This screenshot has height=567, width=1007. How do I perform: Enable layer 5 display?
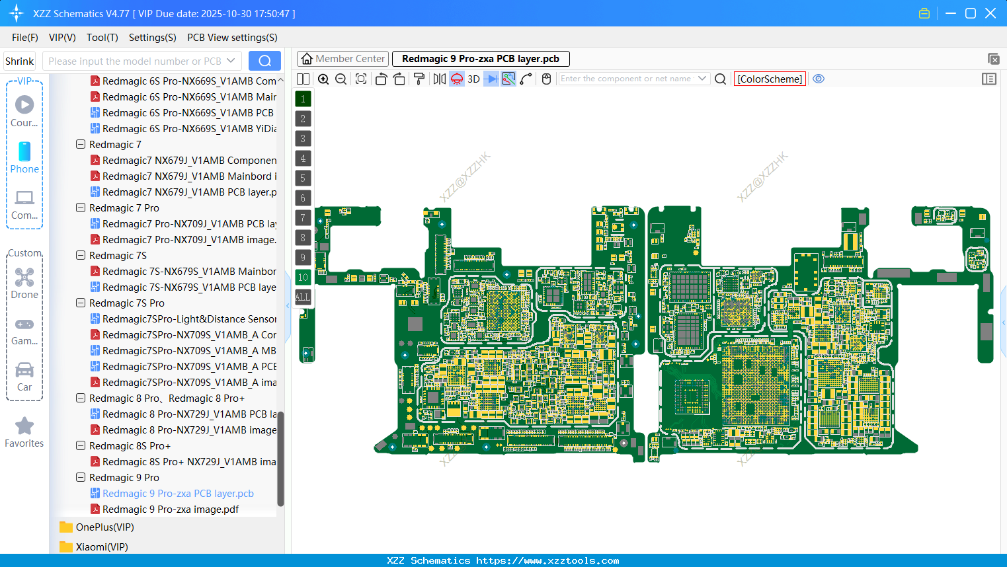pos(302,178)
